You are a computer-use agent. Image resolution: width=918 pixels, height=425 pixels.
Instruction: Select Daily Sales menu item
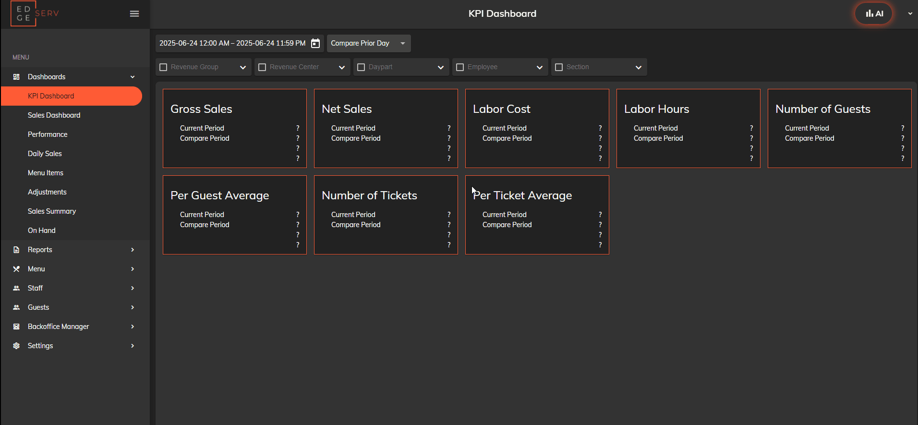point(45,154)
